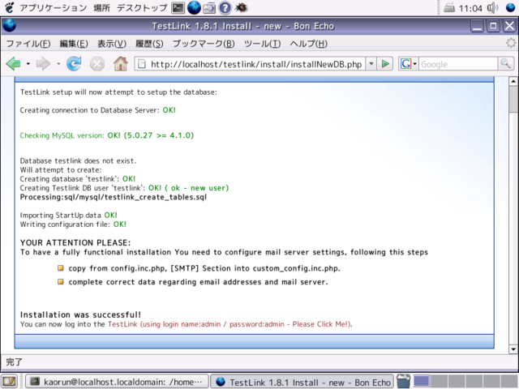Click the bug icon in top panel

pyautogui.click(x=241, y=7)
